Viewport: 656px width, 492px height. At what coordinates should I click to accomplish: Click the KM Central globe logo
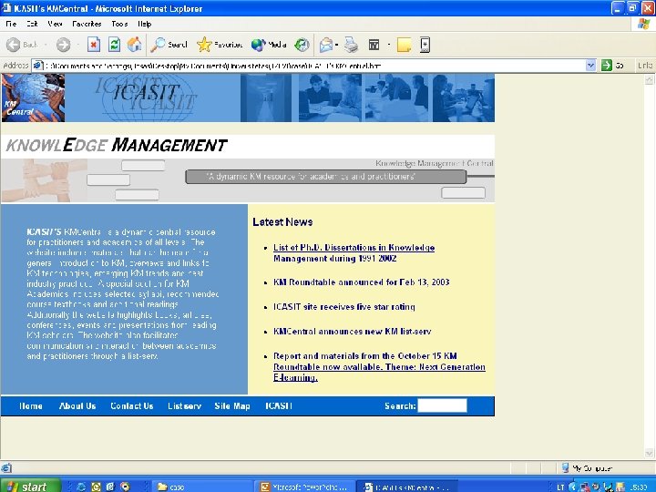click(33, 97)
